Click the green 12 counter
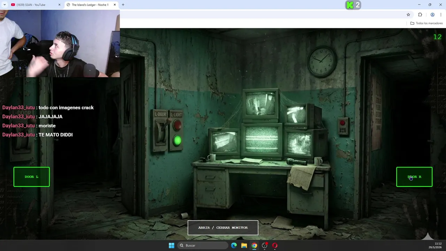The image size is (446, 251). 437,37
